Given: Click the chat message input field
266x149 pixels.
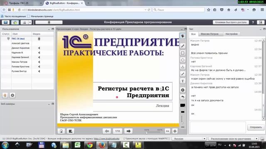Looking at the screenshot, I should [218, 127].
